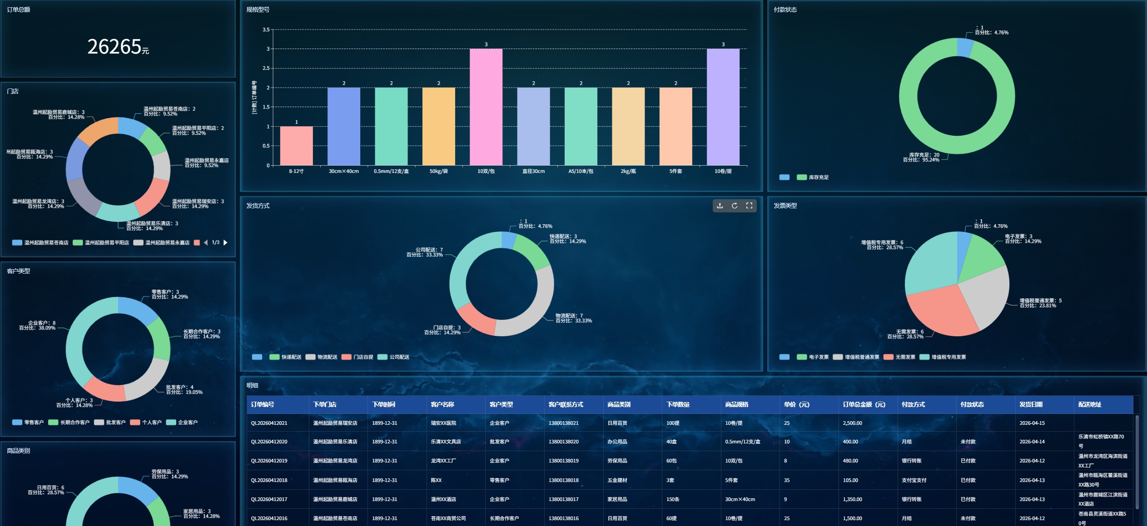The width and height of the screenshot is (1147, 526).
Task: Click the 8-12寸 bar in chart
Action: pos(296,146)
